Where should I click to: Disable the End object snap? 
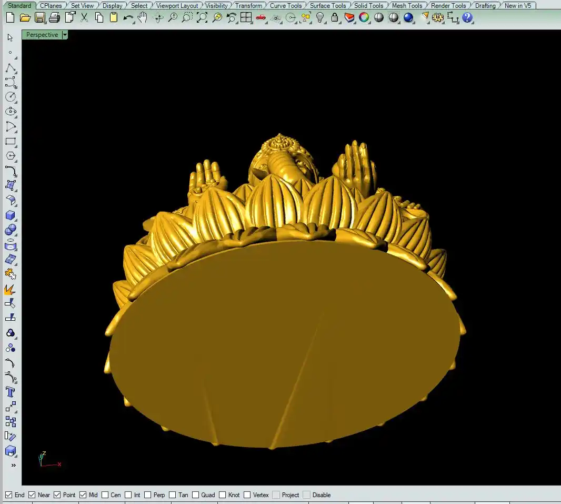tap(9, 495)
